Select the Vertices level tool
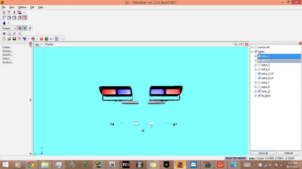 coord(4,18)
